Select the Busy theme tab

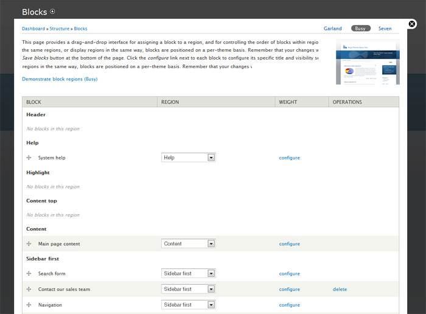coord(360,29)
